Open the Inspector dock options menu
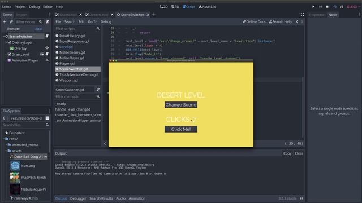The height and width of the screenshot is (203, 362). pyautogui.click(x=360, y=15)
